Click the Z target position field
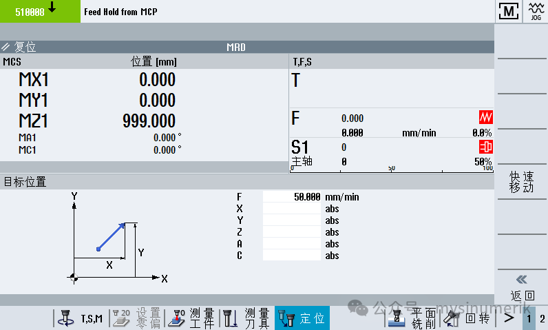Viewport: 548px width, 330px height. [x=292, y=232]
